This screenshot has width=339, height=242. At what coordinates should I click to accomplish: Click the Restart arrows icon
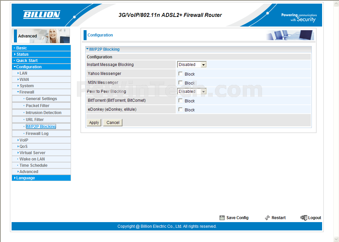[267, 217]
